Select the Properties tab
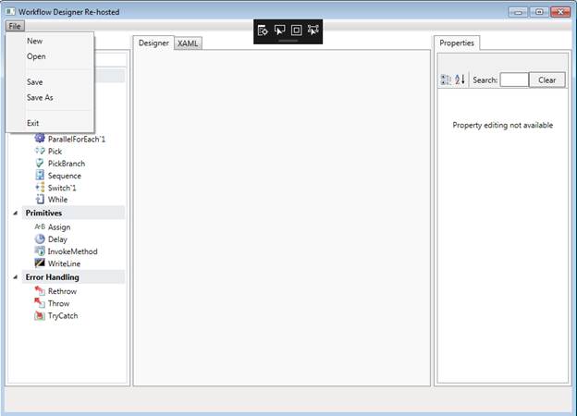The image size is (577, 416). click(x=457, y=43)
